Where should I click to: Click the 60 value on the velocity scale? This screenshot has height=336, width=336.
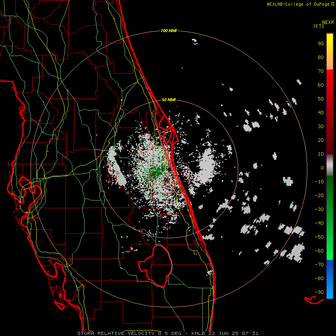(321, 85)
